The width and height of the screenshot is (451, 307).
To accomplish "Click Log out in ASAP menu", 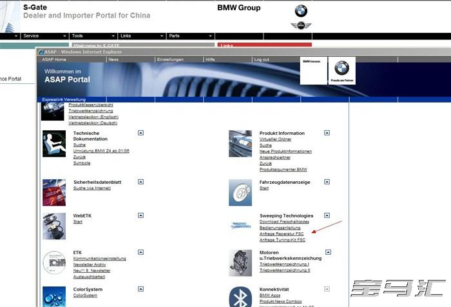I will click(262, 59).
